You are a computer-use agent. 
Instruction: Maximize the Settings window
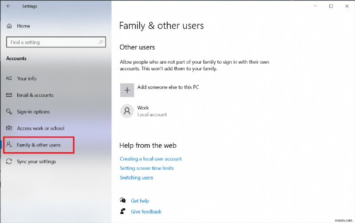tap(331, 6)
